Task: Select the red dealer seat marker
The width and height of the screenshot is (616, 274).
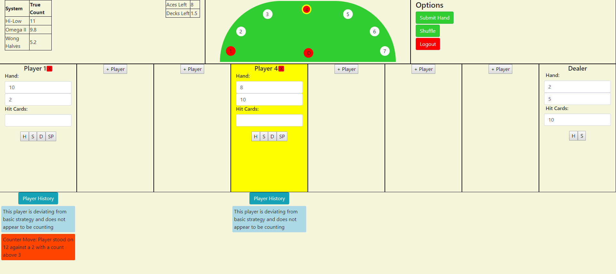Action: pyautogui.click(x=308, y=53)
